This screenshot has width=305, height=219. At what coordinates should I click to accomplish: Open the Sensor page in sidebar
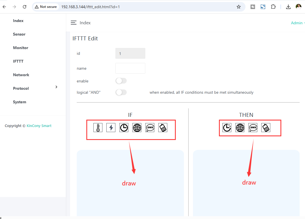19,34
